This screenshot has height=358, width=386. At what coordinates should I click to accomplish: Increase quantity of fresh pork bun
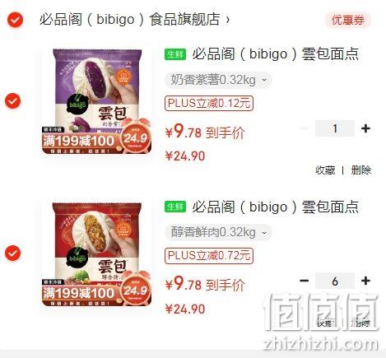point(365,281)
